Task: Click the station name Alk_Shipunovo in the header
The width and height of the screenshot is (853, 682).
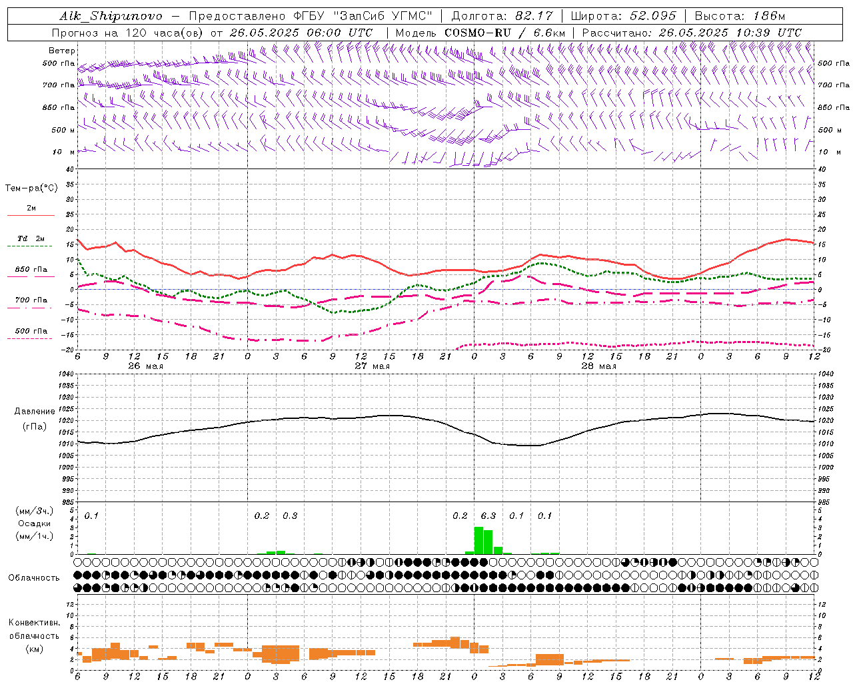Action: (x=111, y=16)
